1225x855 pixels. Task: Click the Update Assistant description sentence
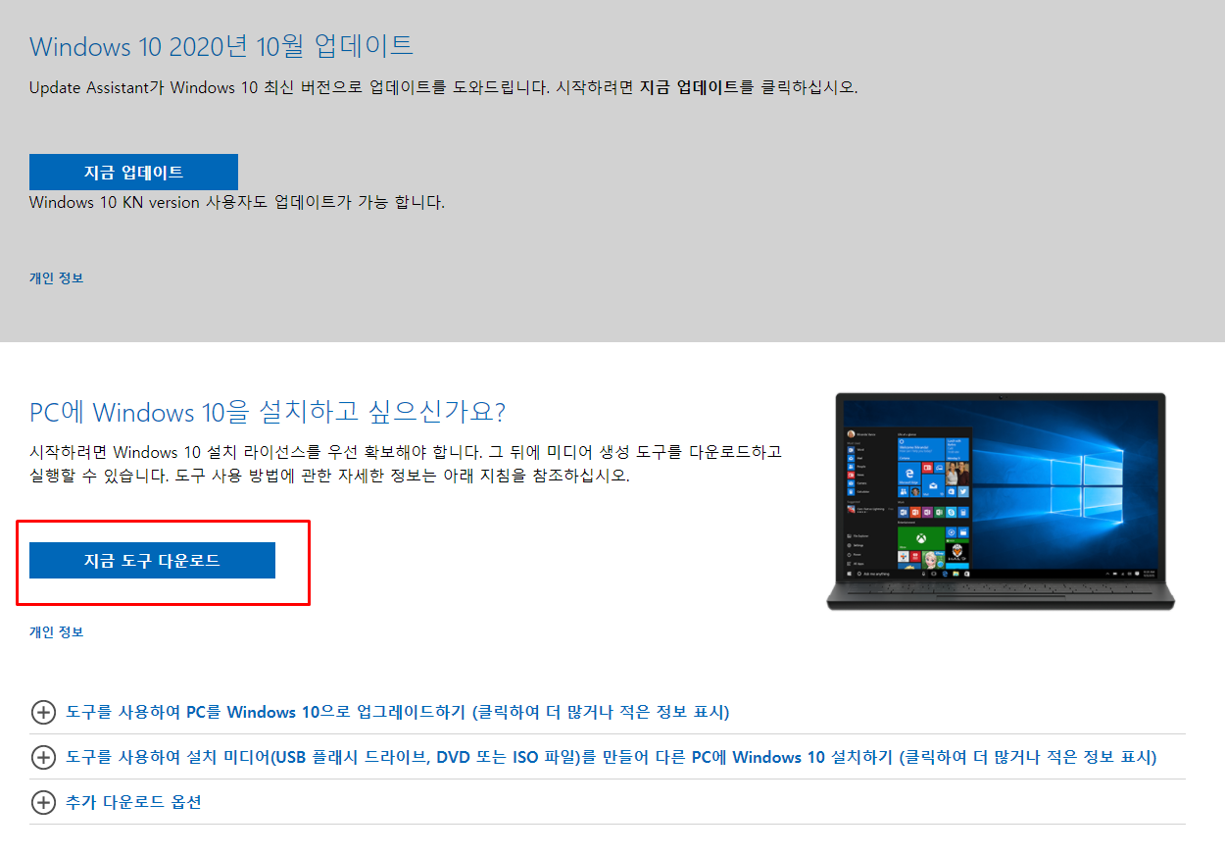tap(443, 87)
